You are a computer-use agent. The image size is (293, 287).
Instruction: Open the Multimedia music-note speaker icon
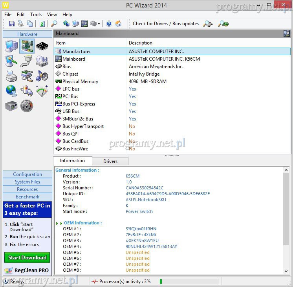tap(42, 76)
